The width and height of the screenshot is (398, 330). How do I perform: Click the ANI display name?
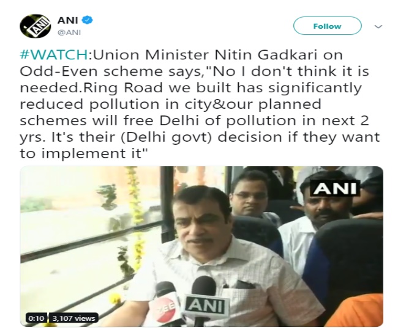tap(67, 20)
